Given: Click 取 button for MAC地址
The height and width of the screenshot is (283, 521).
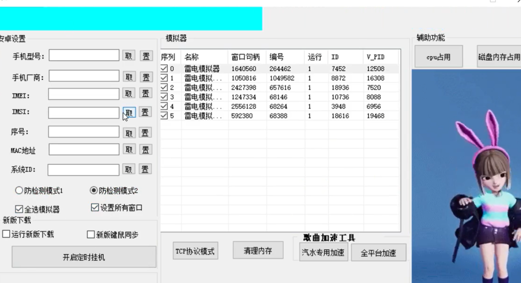Looking at the screenshot, I should (129, 150).
